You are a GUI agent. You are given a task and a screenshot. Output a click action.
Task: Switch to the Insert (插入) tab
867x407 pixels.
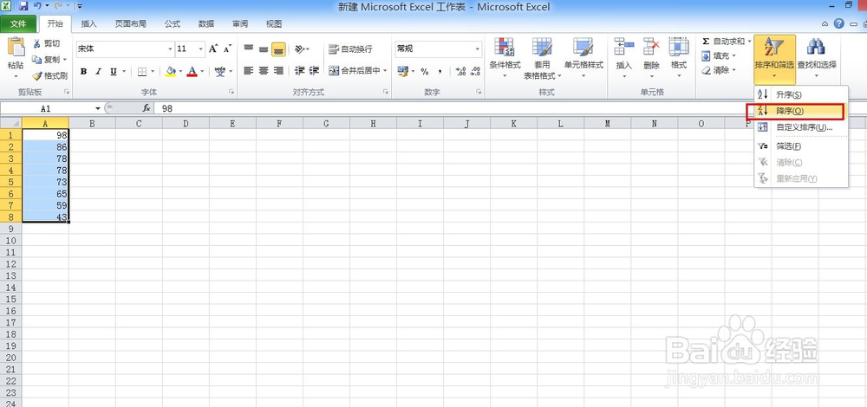pos(89,23)
